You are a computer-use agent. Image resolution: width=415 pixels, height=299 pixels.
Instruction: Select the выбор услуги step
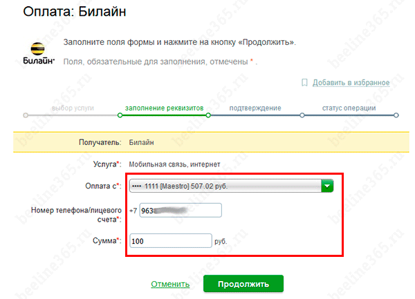pyautogui.click(x=73, y=108)
